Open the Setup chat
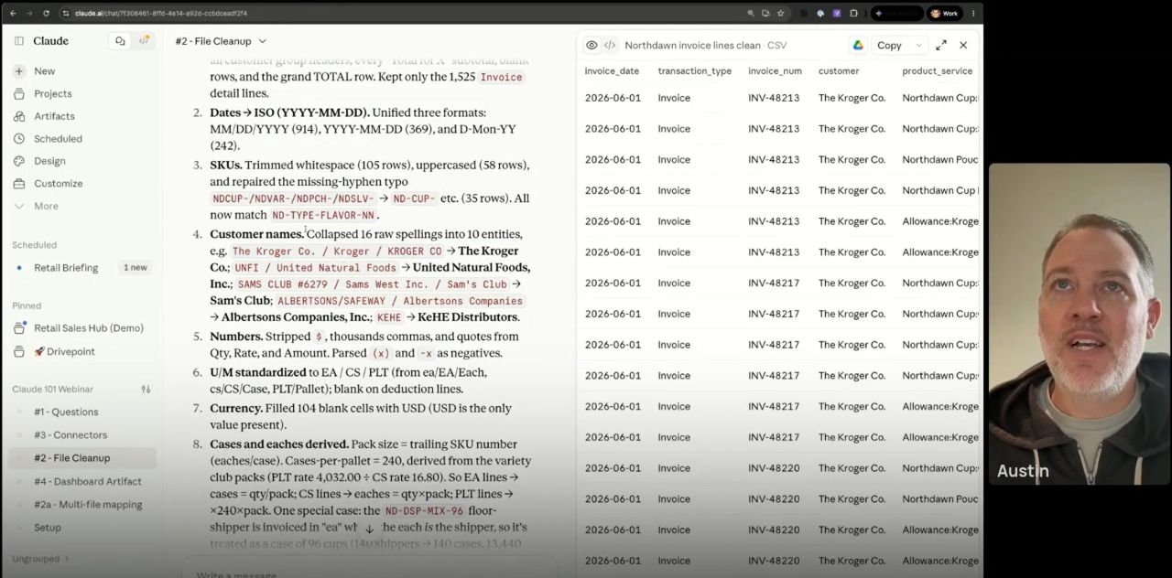Viewport: 1172px width, 578px height. 48,528
